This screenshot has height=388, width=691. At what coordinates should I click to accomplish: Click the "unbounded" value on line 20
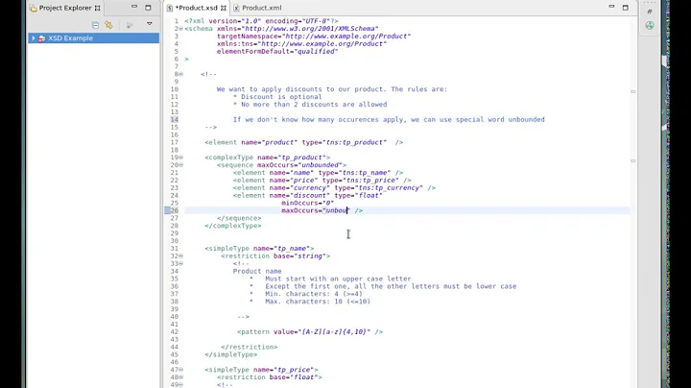click(x=320, y=165)
